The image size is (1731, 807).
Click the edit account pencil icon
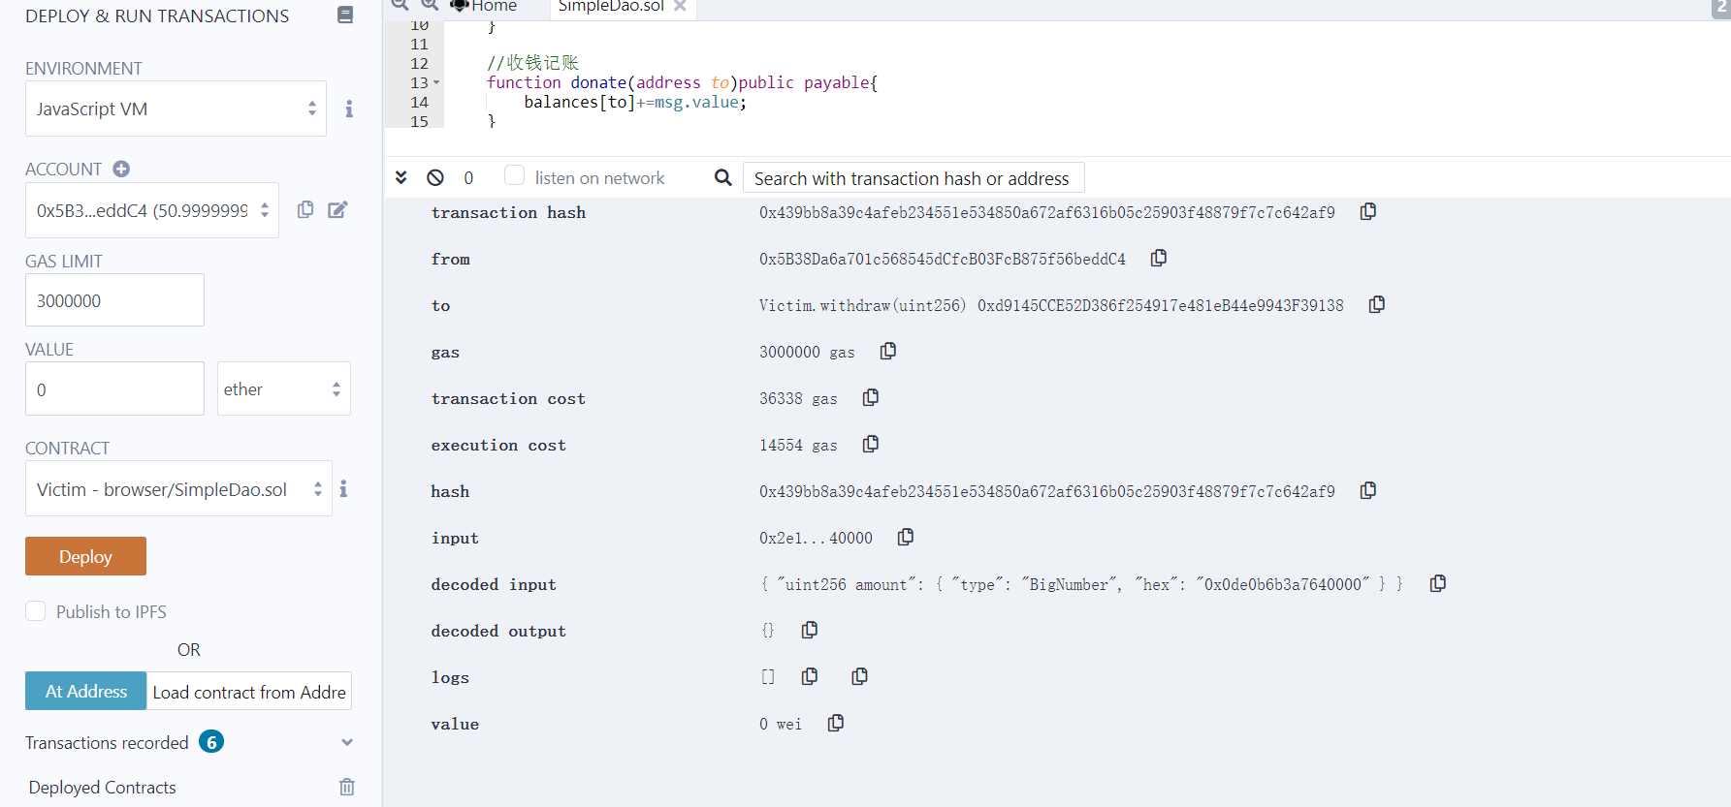(x=337, y=209)
